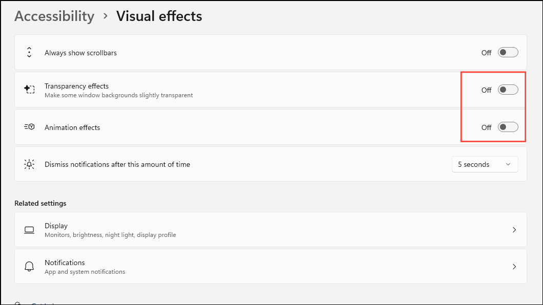Enable Animation effects

(508, 126)
